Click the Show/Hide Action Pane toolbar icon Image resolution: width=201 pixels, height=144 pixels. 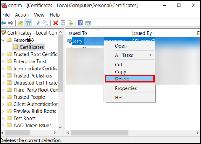click(88, 23)
